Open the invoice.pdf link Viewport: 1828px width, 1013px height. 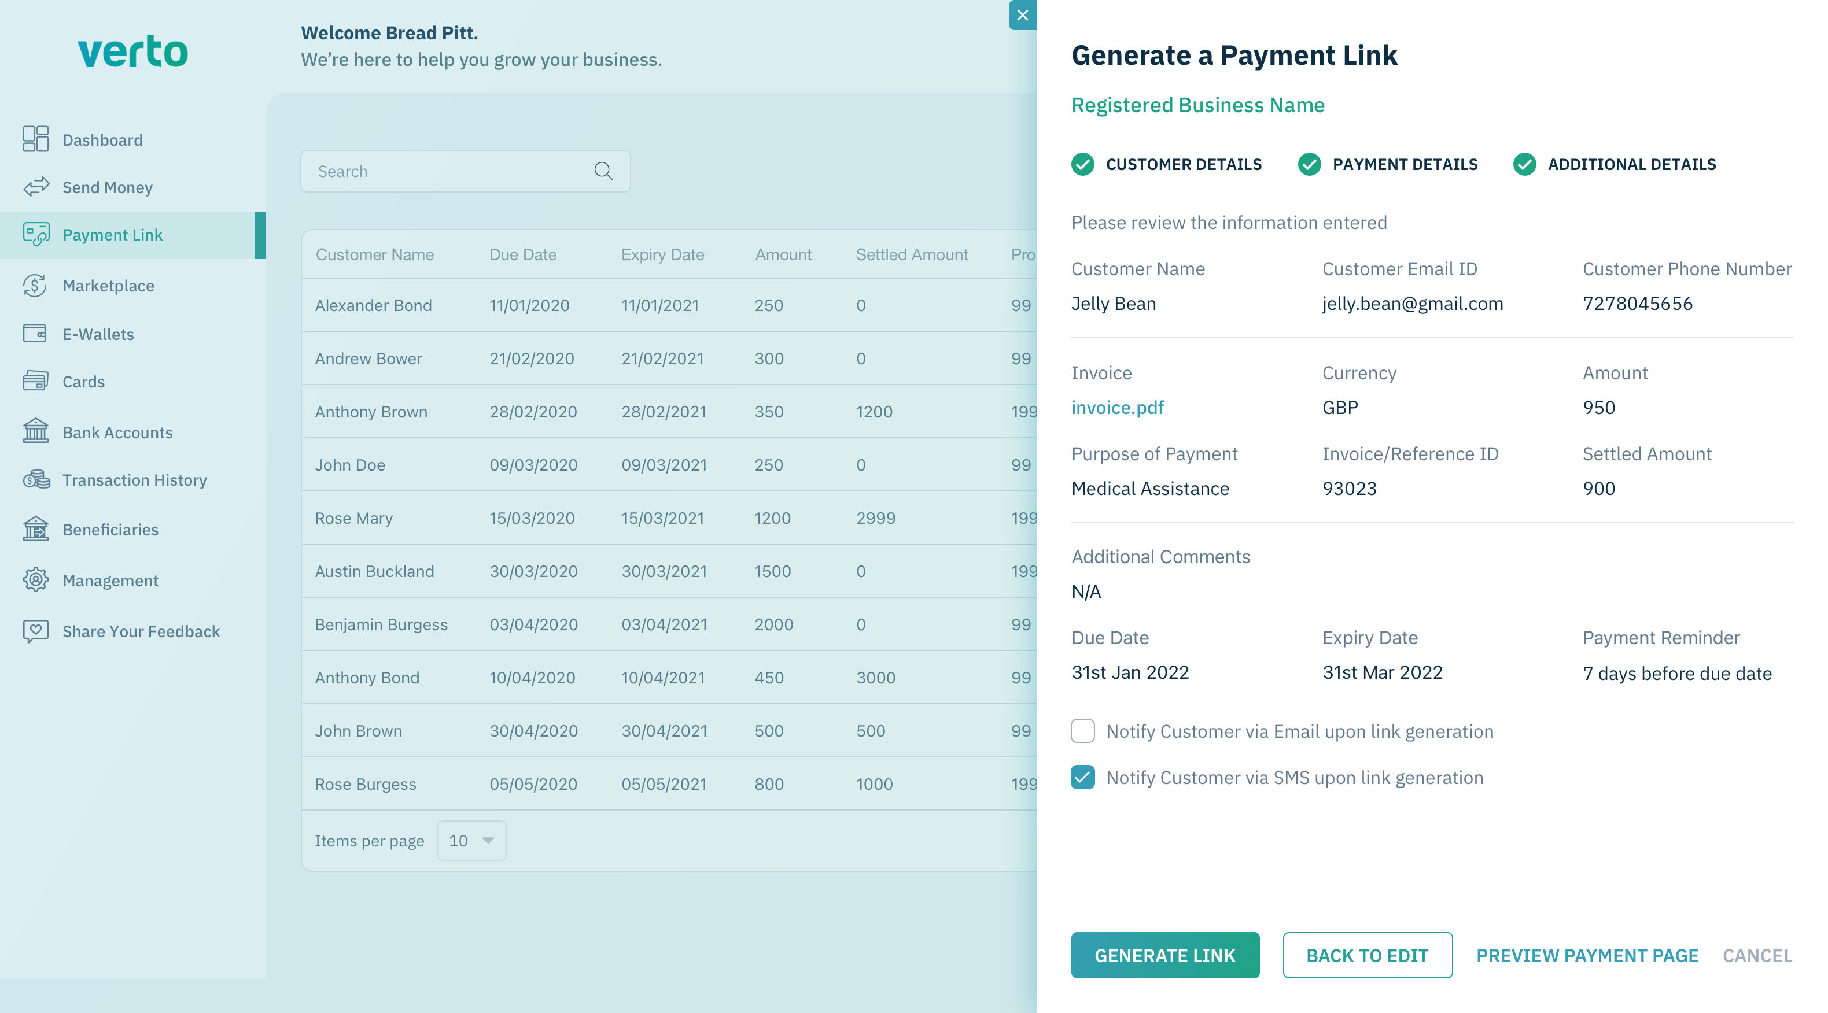pyautogui.click(x=1117, y=407)
